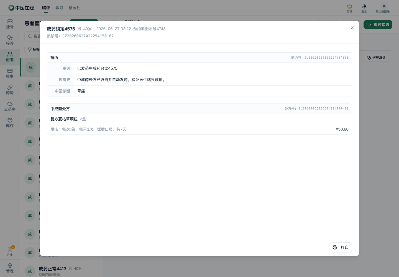This screenshot has height=277, width=399.
Task: Click the 病历号 BL20260627022254784380 text
Action: [x=320, y=58]
